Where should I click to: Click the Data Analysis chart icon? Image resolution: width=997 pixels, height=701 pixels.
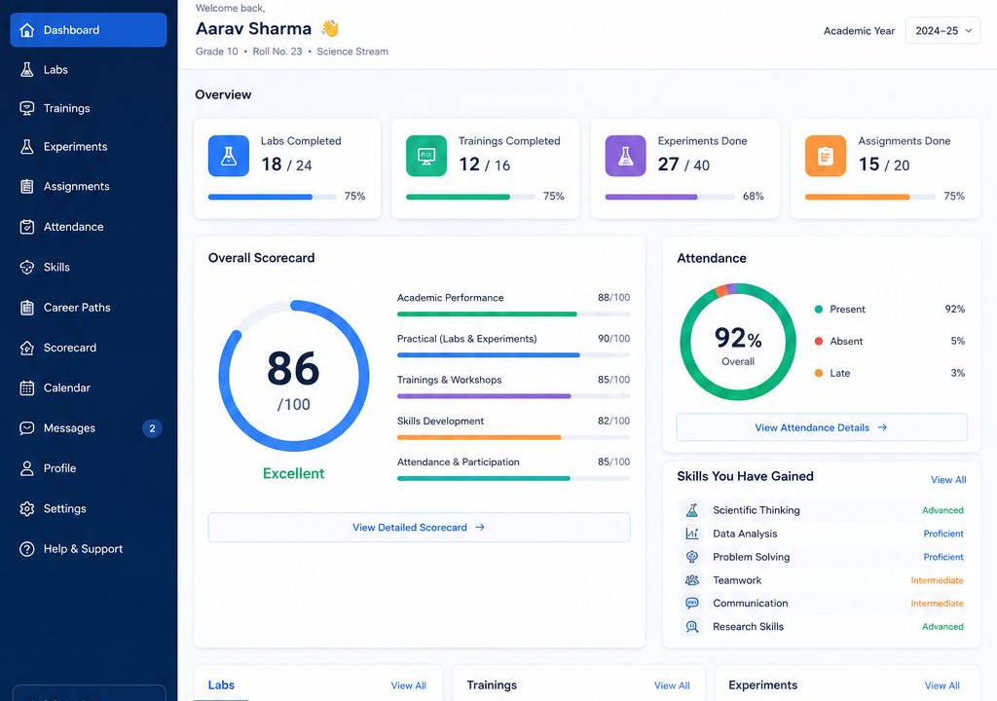point(692,534)
